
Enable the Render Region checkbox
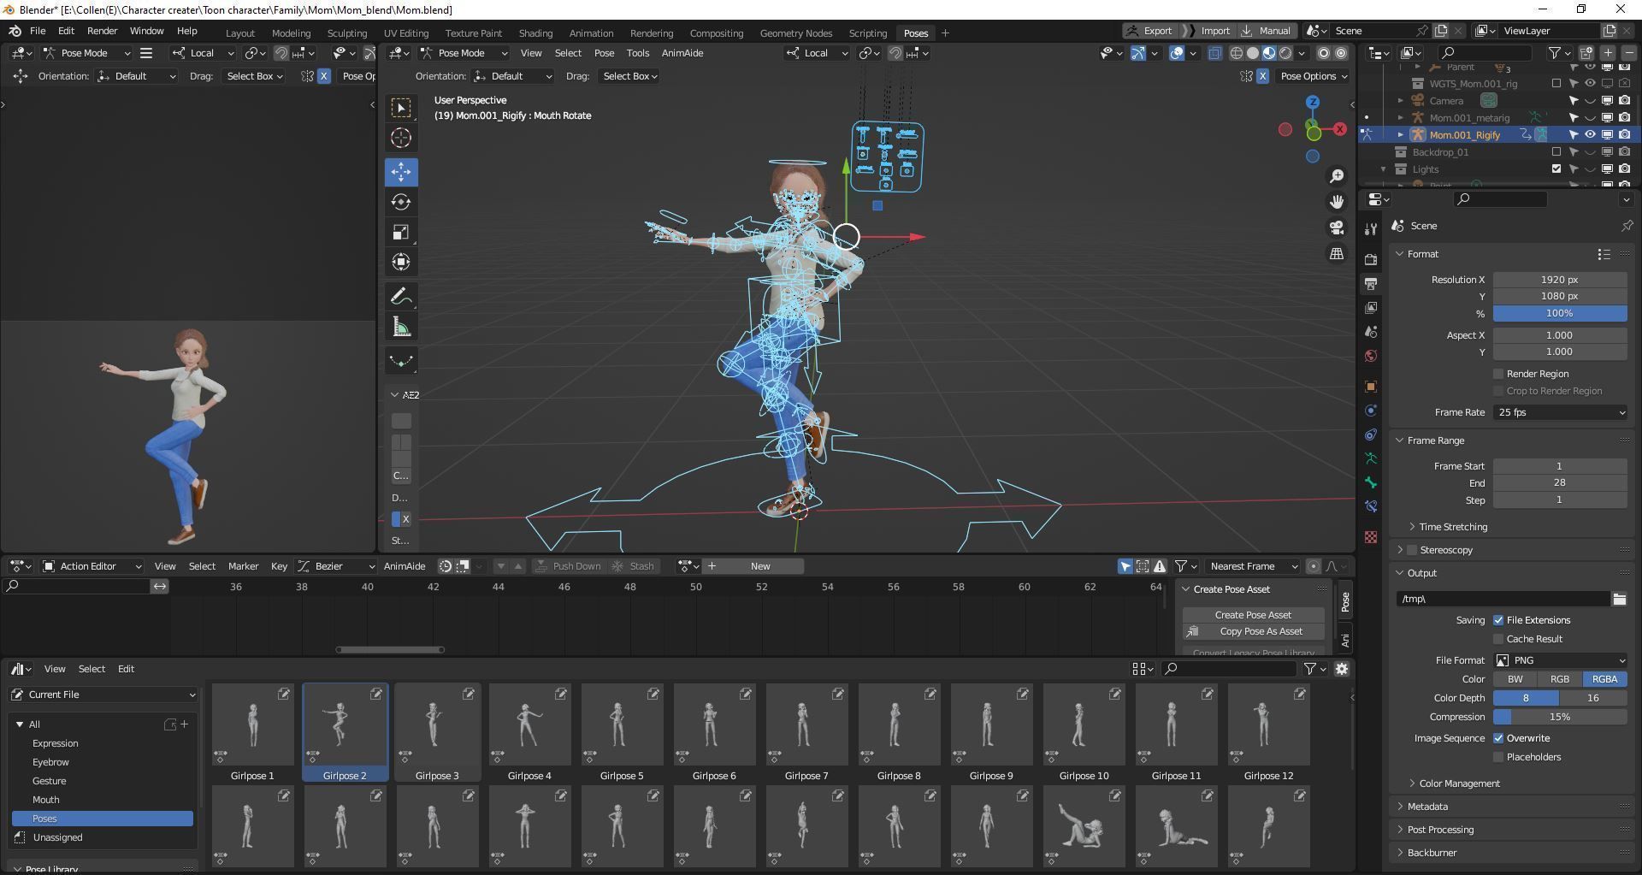coord(1498,374)
